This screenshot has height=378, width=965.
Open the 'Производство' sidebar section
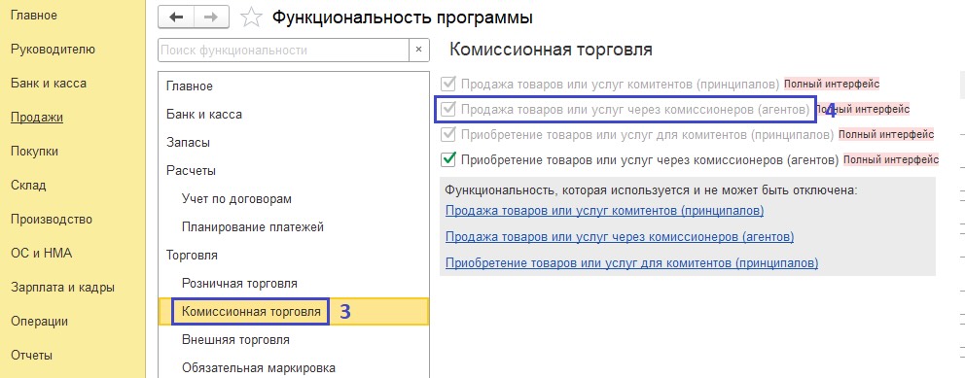pos(52,220)
